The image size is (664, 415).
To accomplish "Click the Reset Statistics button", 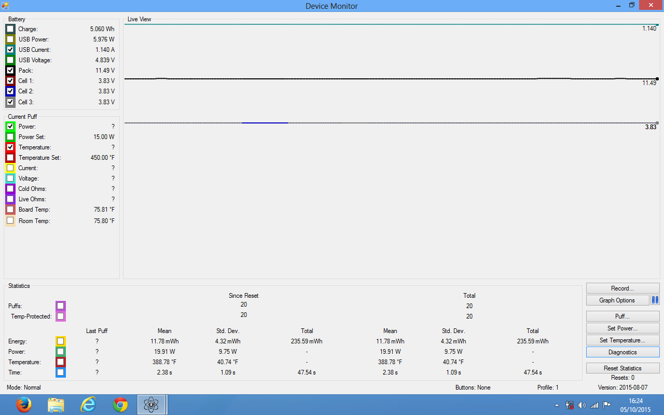I will (x=622, y=368).
